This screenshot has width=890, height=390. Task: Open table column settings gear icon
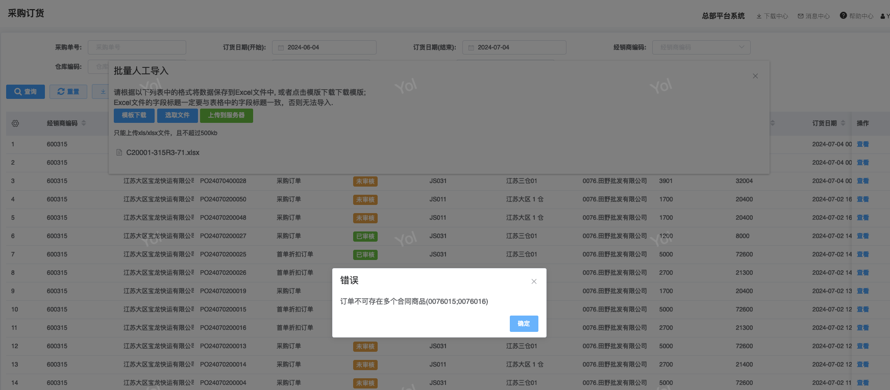coord(15,123)
